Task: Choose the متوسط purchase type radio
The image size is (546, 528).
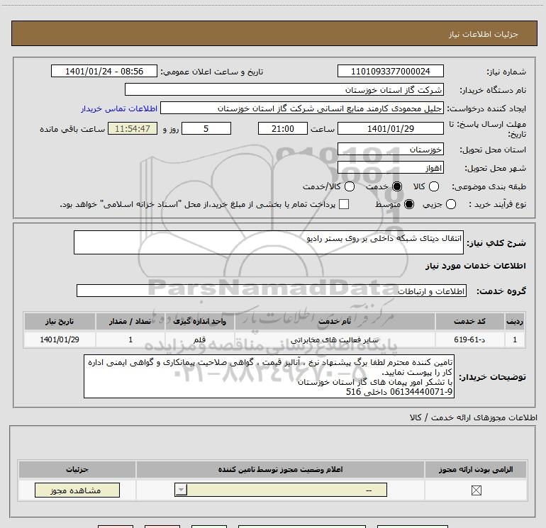Action: (x=409, y=204)
